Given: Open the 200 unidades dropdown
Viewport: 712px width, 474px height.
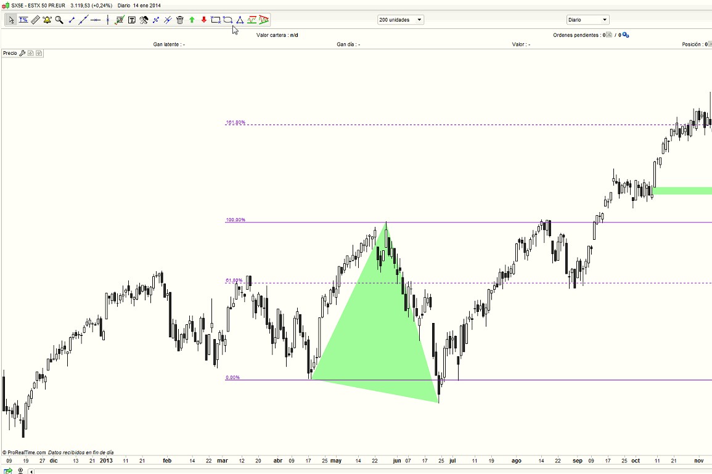Looking at the screenshot, I should point(401,20).
